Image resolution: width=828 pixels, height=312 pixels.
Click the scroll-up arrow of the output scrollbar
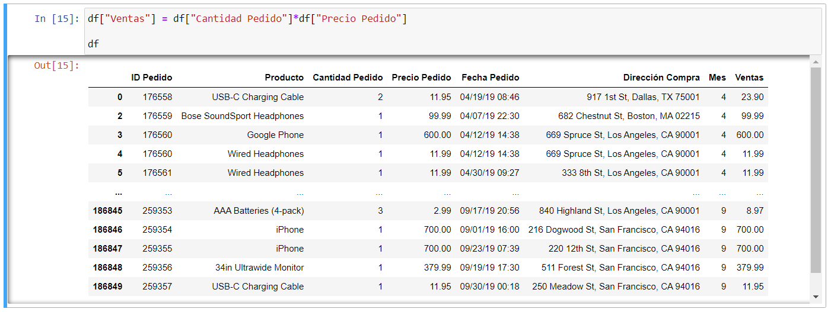[x=816, y=62]
